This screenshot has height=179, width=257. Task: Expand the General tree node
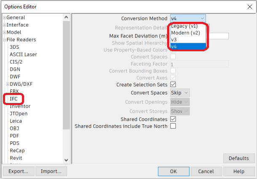pyautogui.click(x=5, y=18)
